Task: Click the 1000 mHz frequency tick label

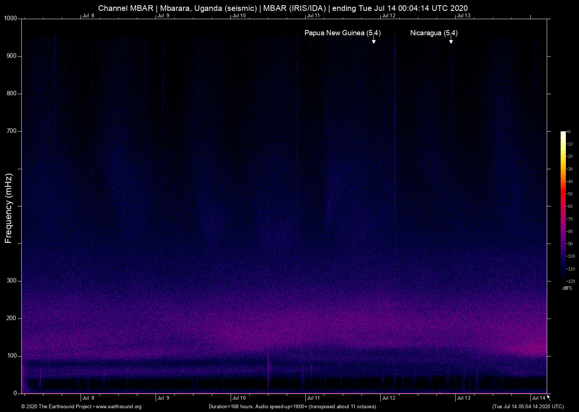Action: pos(10,18)
